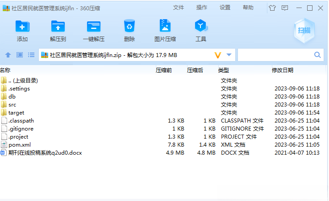Click the up-arrow parent directory icon

click(8, 55)
